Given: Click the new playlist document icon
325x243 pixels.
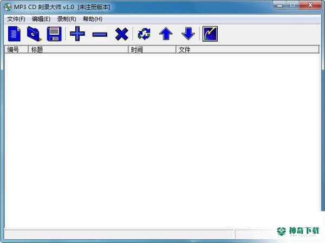Looking at the screenshot, I should pos(14,34).
